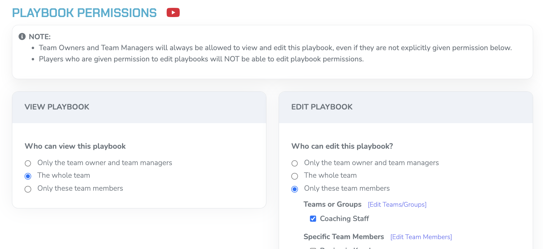Viewport: 543px width, 249px height.
Task: Open the YouTube video help icon
Action: (173, 13)
